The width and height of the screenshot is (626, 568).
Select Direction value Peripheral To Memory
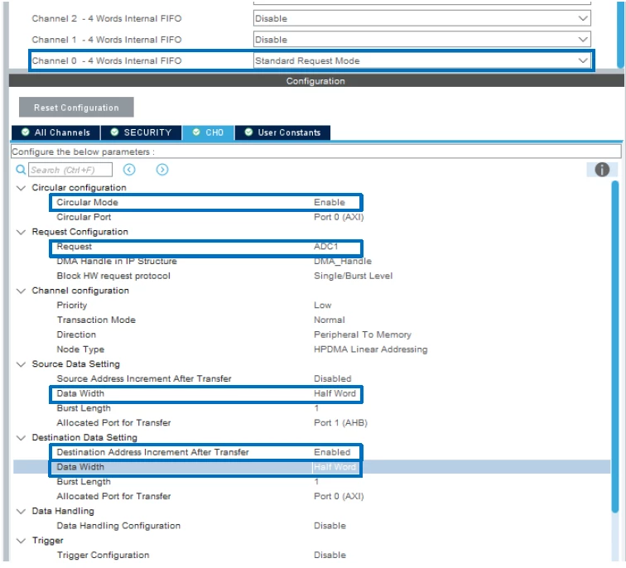363,335
